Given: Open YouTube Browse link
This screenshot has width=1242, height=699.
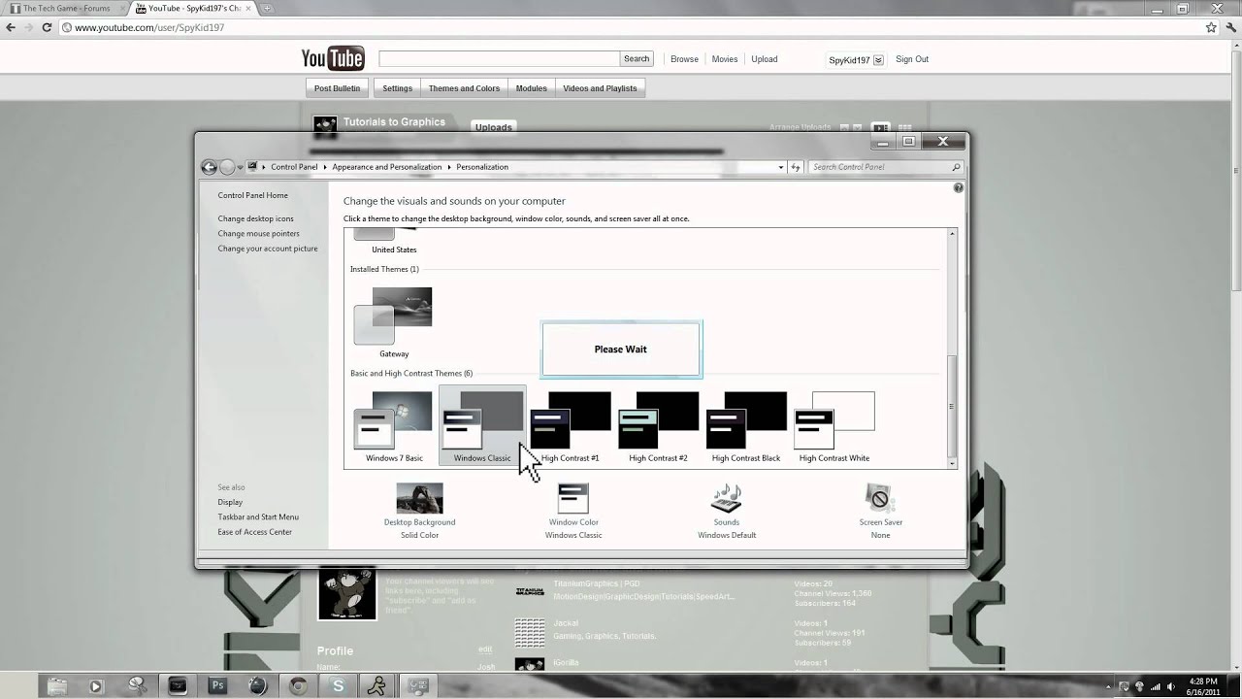Looking at the screenshot, I should click(x=684, y=59).
